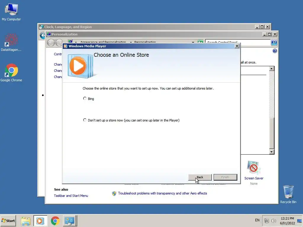
Task: Click the Personalization help question mark icon
Action: point(275,51)
